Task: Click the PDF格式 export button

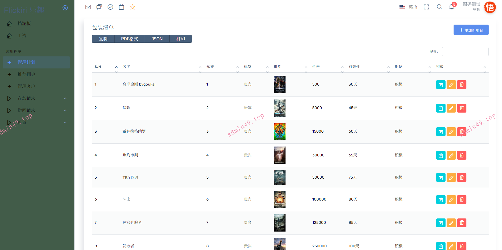Action: click(x=130, y=39)
